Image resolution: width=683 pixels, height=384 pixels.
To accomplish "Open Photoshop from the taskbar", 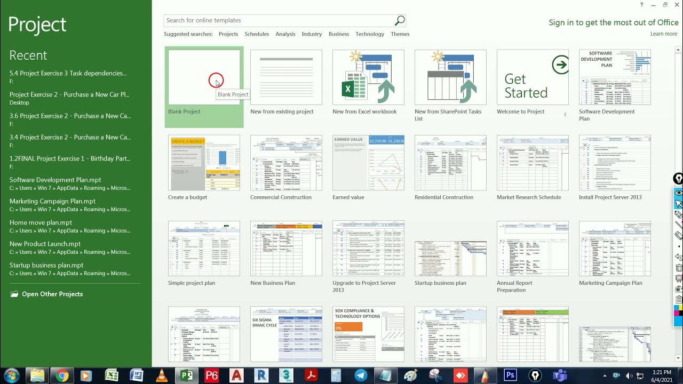I will (x=510, y=375).
